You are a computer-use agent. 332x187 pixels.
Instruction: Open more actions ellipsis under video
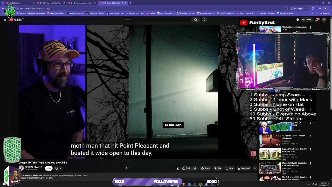click(255, 168)
